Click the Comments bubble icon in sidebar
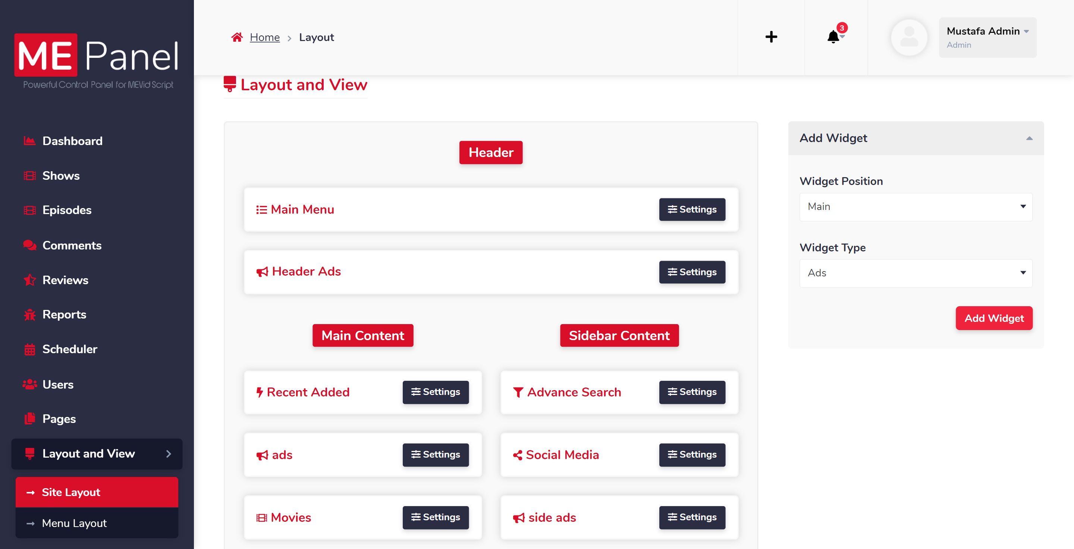Image resolution: width=1074 pixels, height=549 pixels. coord(29,245)
